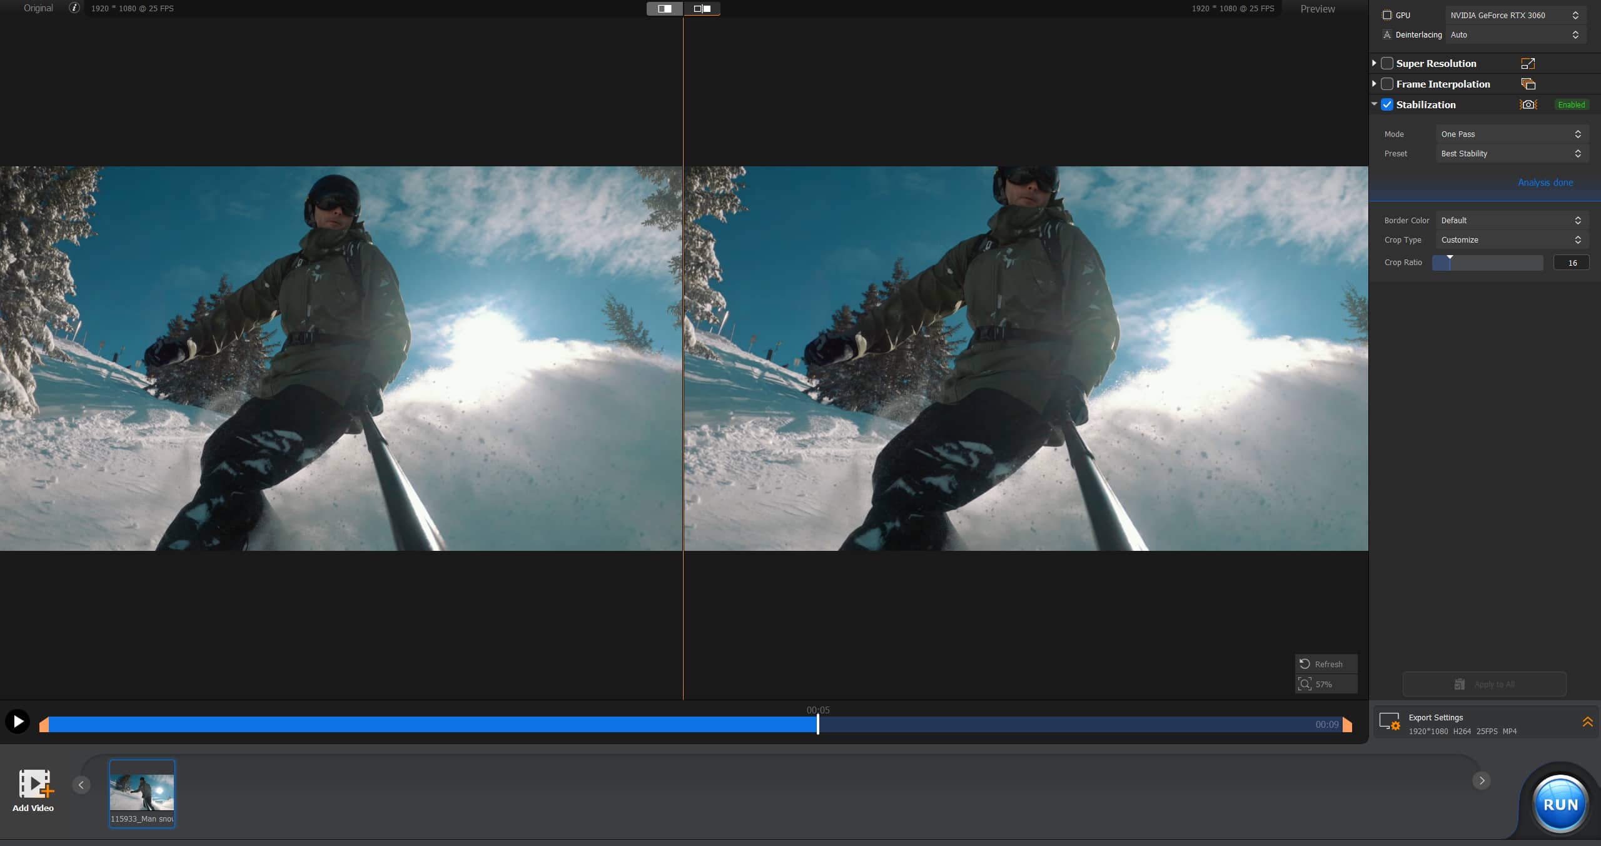Uncheck the Stabilization checkbox
1601x846 pixels.
pos(1387,104)
